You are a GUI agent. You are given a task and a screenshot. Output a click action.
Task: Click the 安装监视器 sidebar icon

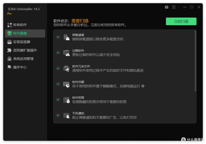[10, 42]
